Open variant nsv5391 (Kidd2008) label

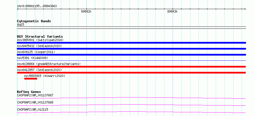coord(33,58)
